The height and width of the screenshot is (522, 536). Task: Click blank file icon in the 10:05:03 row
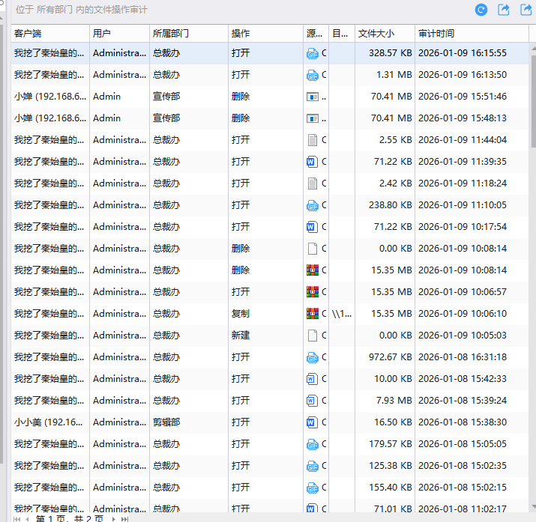(x=313, y=336)
